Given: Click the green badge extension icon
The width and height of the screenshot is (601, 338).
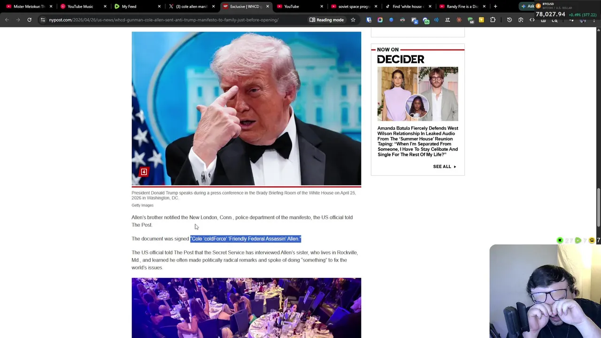Looking at the screenshot, I should (470, 20).
